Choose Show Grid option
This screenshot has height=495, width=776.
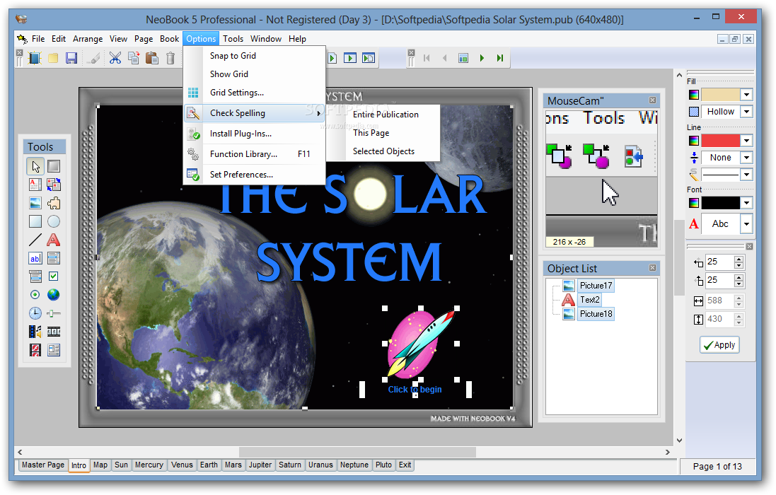(x=255, y=74)
